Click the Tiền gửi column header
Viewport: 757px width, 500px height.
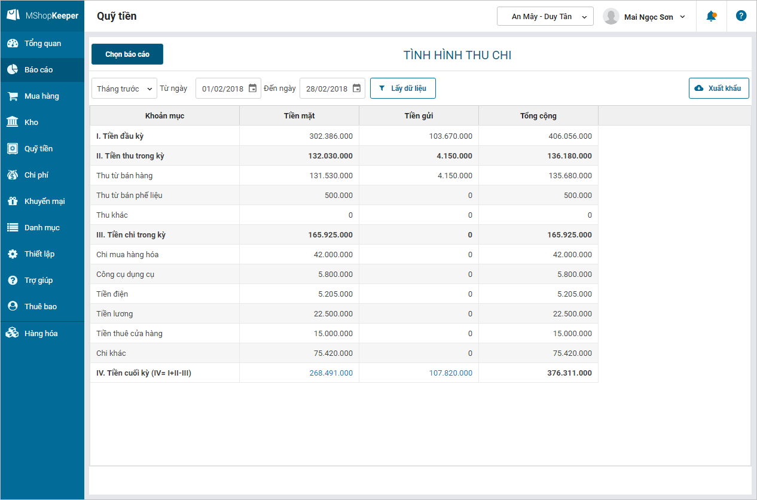pyautogui.click(x=419, y=116)
